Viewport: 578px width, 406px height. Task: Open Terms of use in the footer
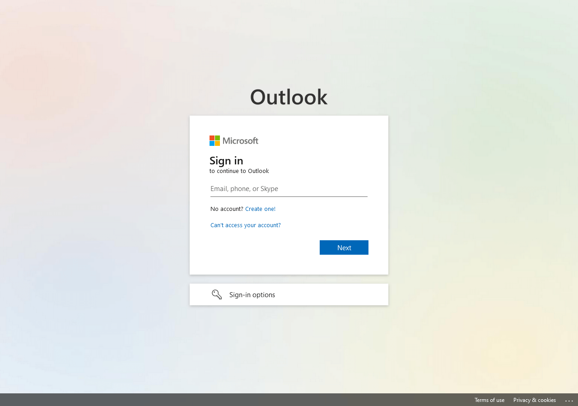[489, 400]
